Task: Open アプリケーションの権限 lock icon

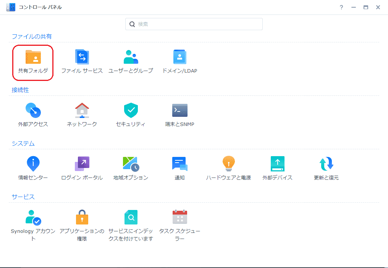Action: [x=82, y=217]
